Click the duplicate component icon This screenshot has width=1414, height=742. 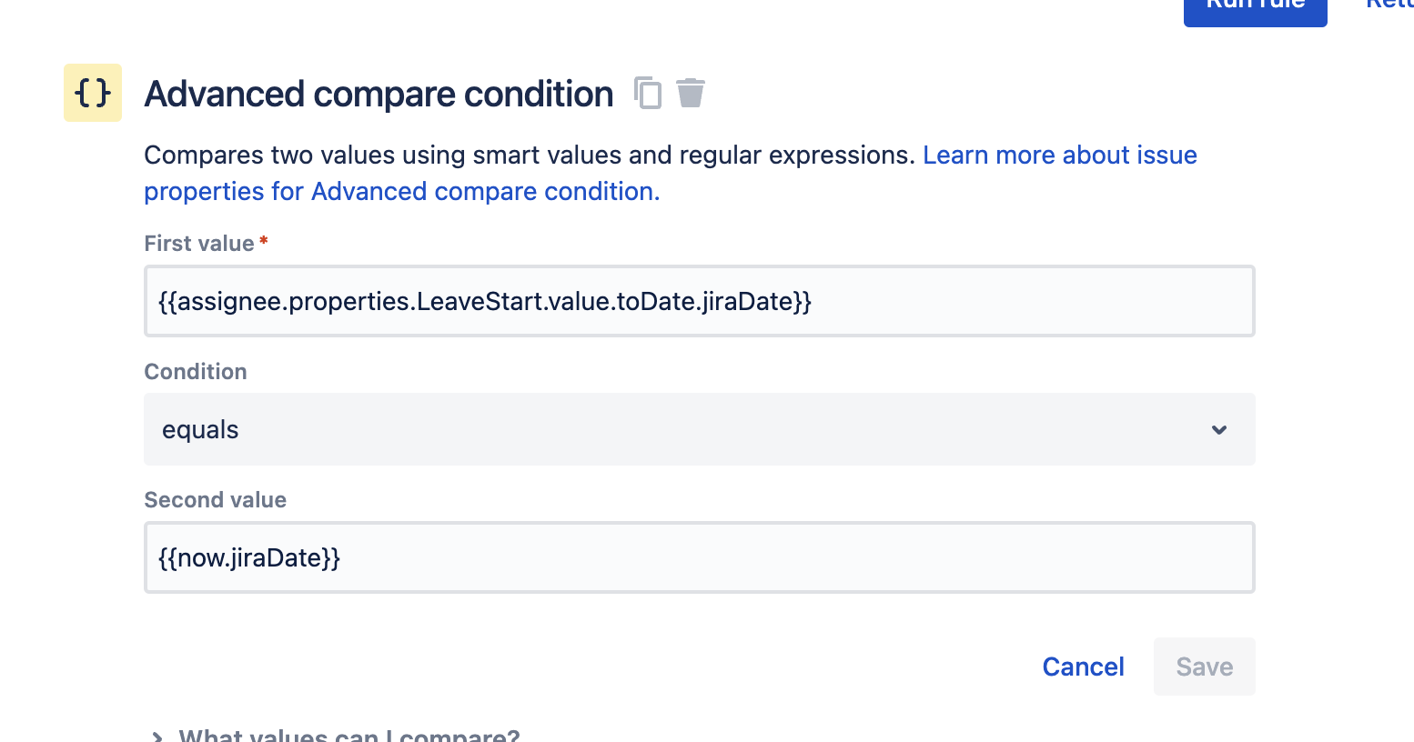(648, 93)
